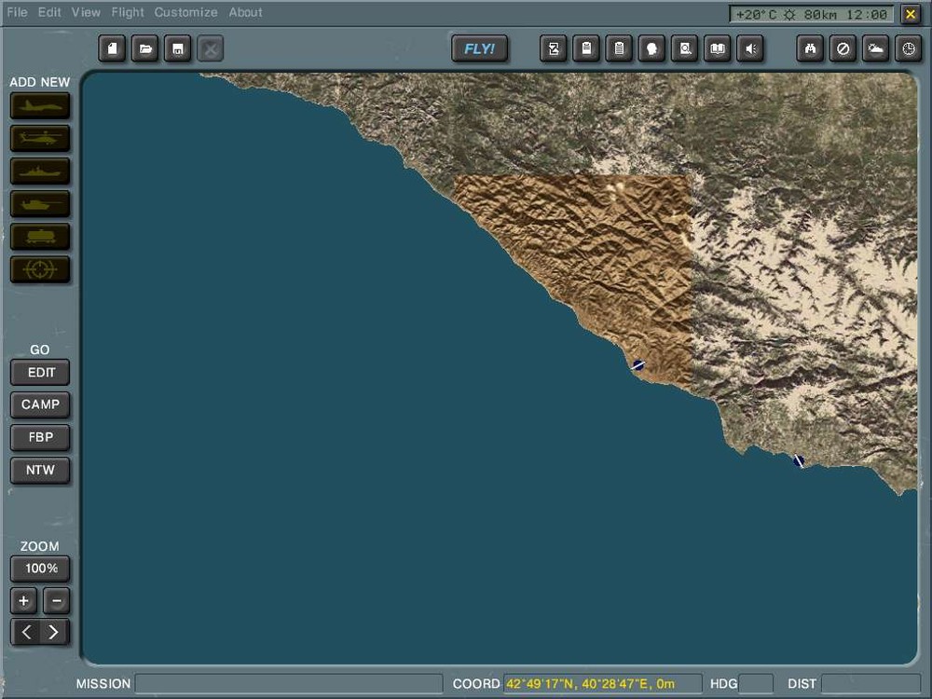Click the circle-slash prohibition icon
Image resolution: width=932 pixels, height=699 pixels.
(843, 48)
